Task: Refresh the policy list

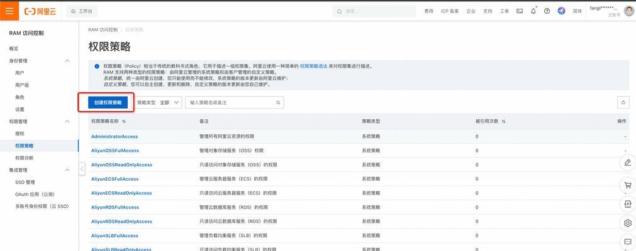Action: (623, 103)
